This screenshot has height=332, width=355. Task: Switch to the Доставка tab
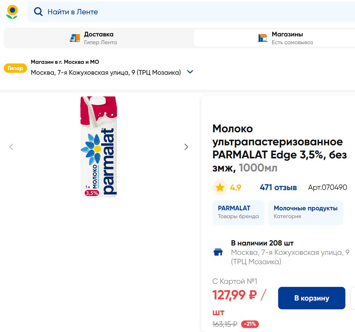98,38
